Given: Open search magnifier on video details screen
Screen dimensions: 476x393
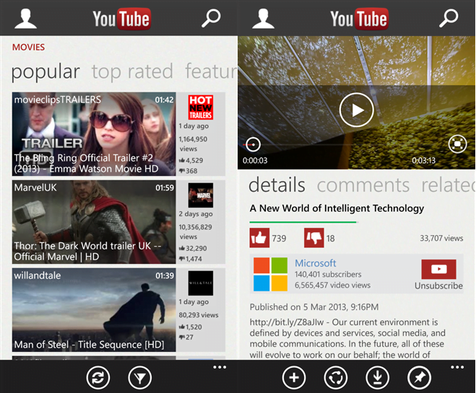Looking at the screenshot, I should pos(449,18).
